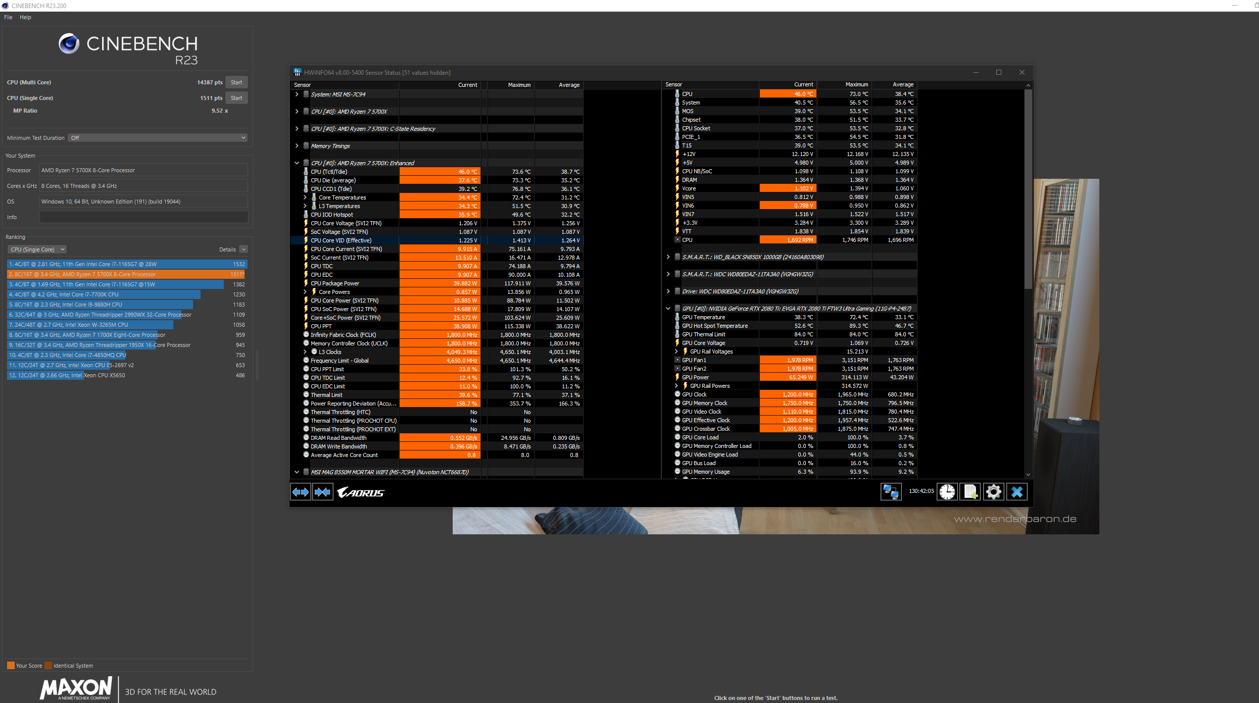Maximize the HWiNFO64 Sensor Status window
Viewport: 1259px width, 703px height.
pyautogui.click(x=999, y=72)
